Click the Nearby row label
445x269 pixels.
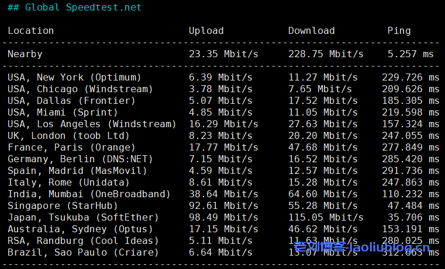click(25, 54)
